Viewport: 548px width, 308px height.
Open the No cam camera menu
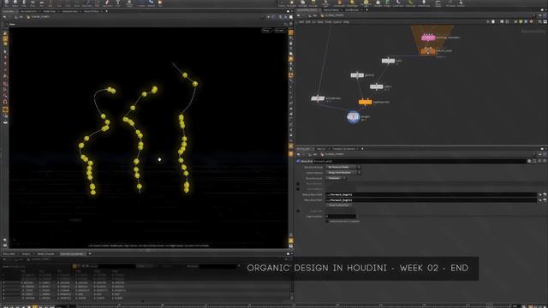(x=280, y=31)
